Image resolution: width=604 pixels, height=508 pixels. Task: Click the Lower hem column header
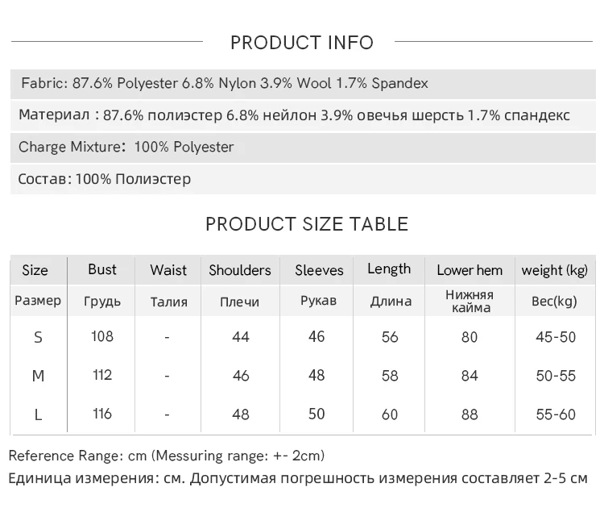coord(470,270)
